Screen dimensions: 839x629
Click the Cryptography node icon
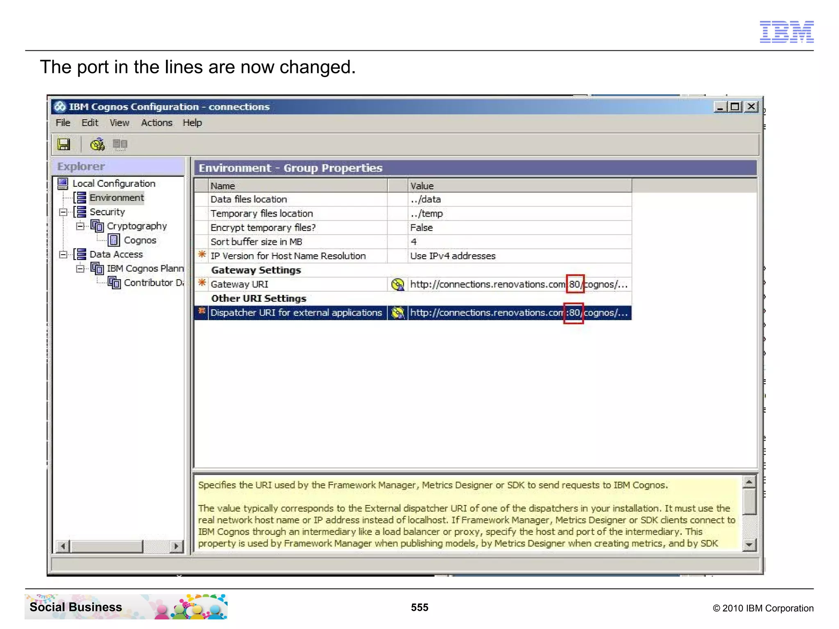[97, 226]
